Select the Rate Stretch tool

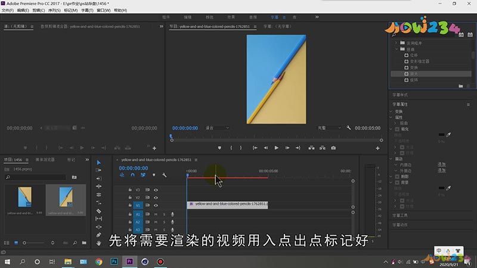tap(98, 195)
